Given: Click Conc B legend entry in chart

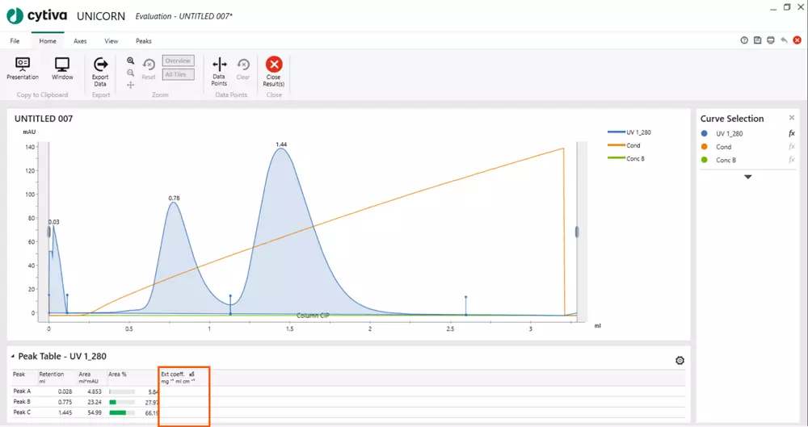Looking at the screenshot, I should coord(626,159).
